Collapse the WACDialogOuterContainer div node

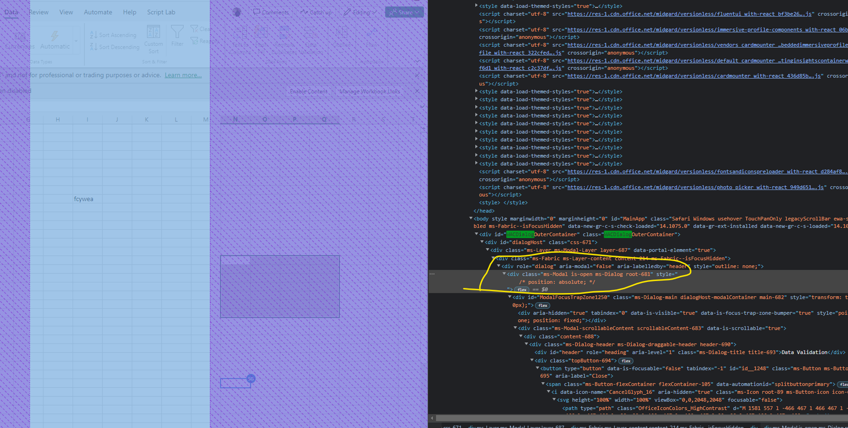point(476,234)
